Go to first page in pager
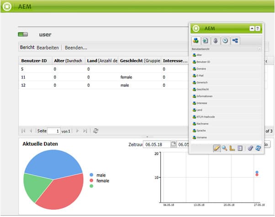Image resolution: width=275 pixels, height=217 pixels. point(23,131)
